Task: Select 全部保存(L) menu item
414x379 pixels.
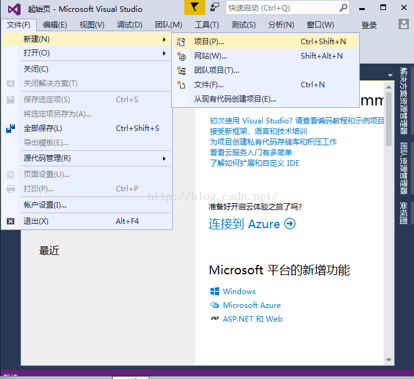Action: tap(87, 128)
